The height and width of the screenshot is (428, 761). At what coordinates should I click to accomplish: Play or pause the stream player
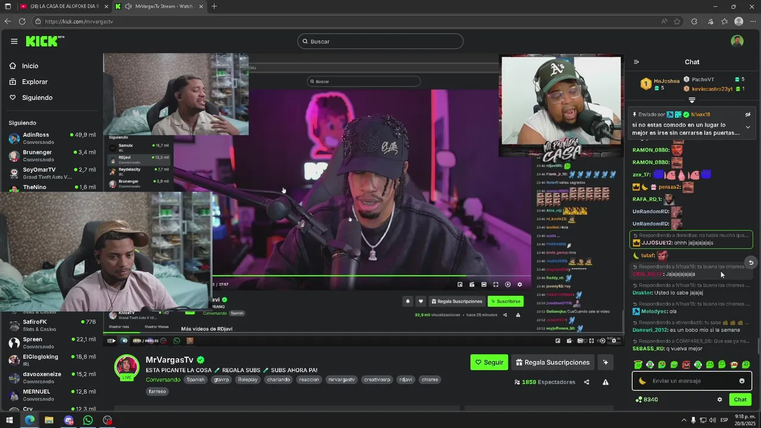coord(113,341)
